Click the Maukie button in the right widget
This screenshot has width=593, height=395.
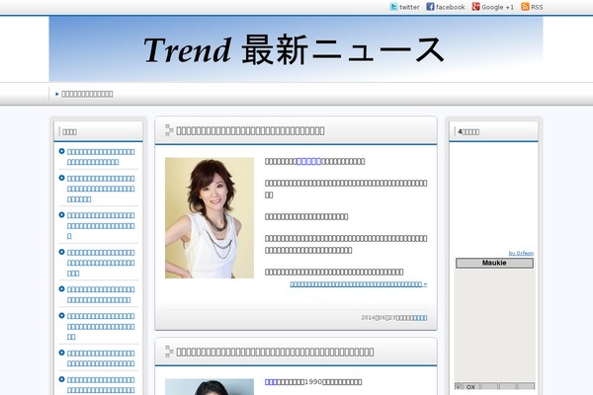tap(494, 263)
